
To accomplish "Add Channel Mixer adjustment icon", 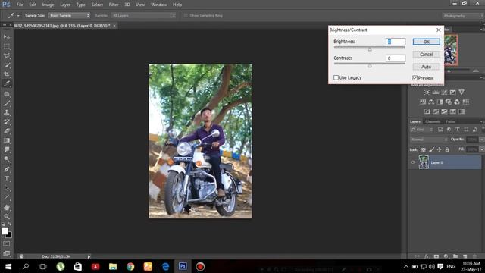I will [457, 102].
